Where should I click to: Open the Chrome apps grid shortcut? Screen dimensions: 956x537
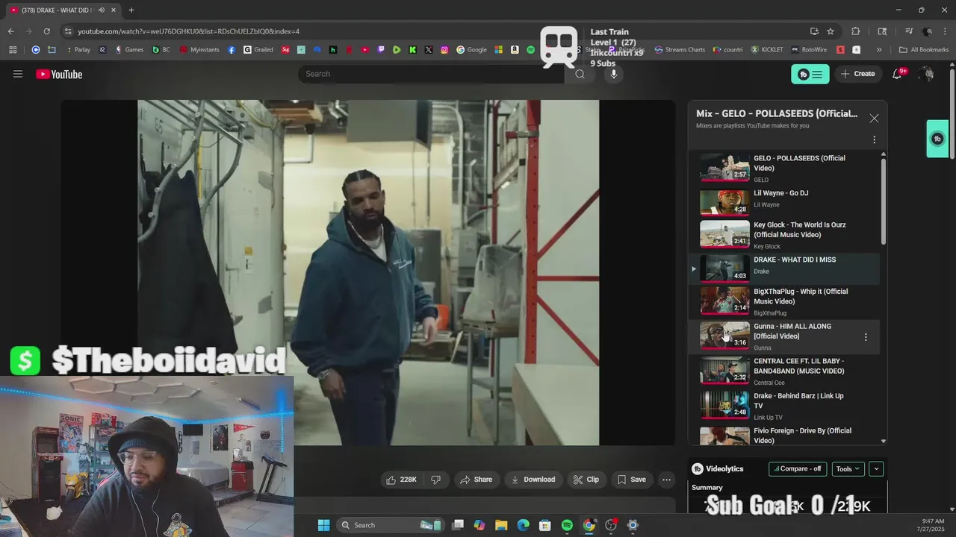click(13, 50)
